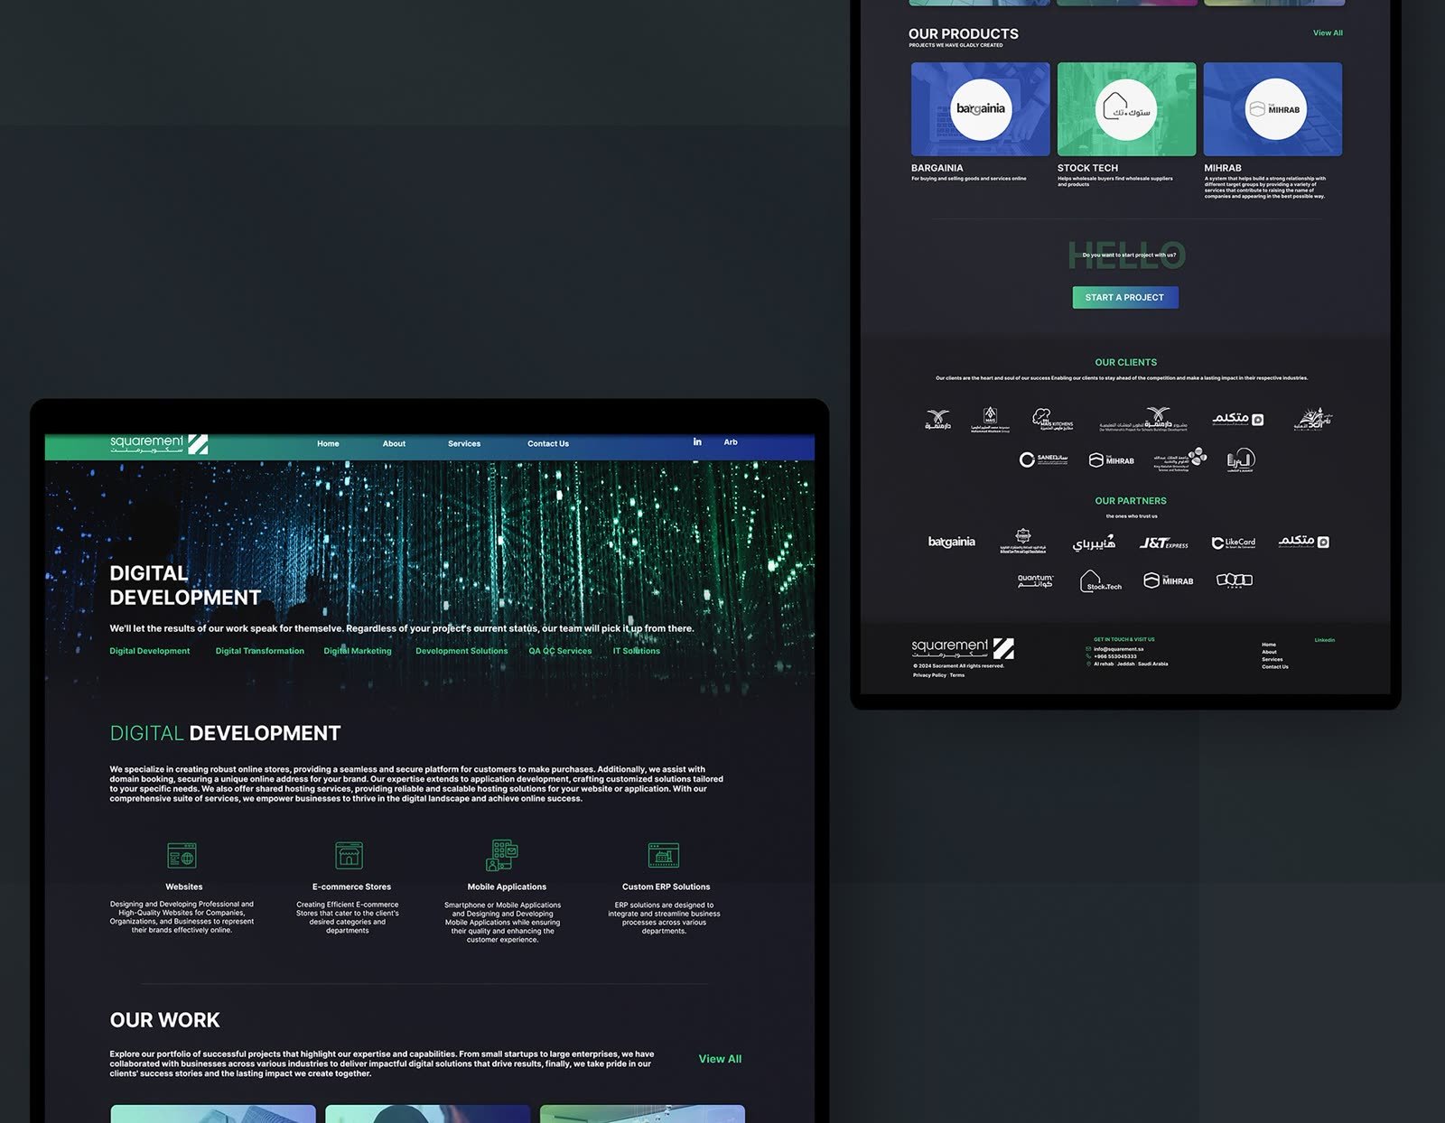Click the Squarement logo in the footer

coord(963,648)
